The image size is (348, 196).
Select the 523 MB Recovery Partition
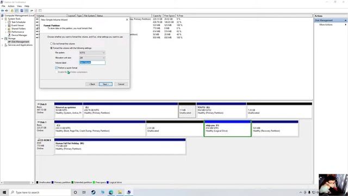[x=275, y=128]
